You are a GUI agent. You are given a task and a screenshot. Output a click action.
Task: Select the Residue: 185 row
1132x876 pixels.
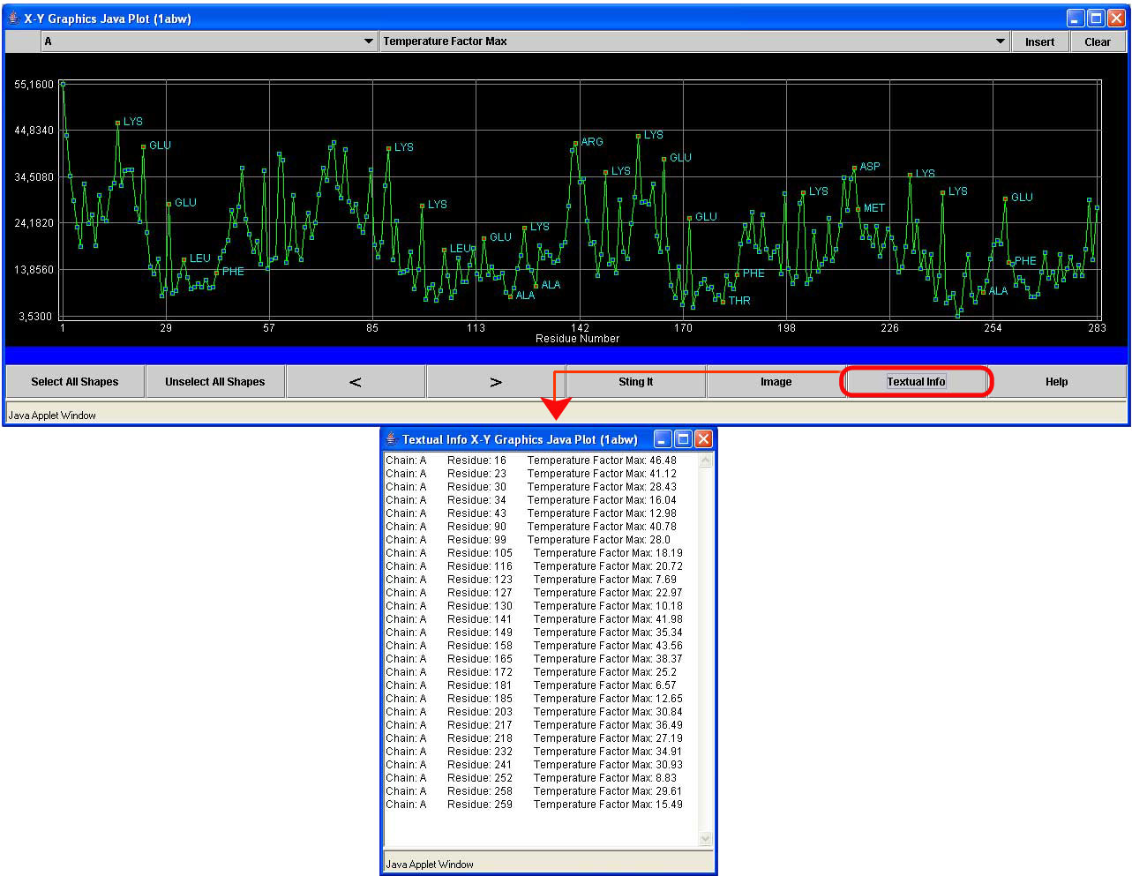[535, 699]
